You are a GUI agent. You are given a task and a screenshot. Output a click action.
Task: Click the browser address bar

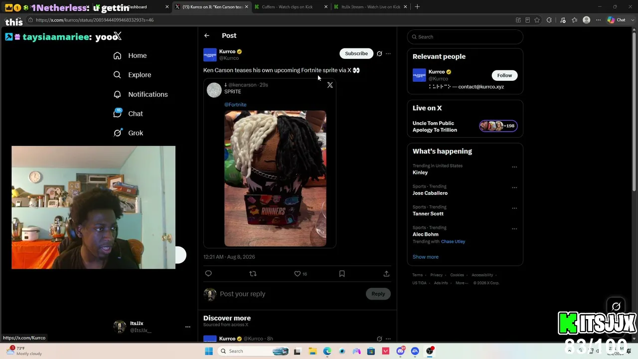coord(269,20)
